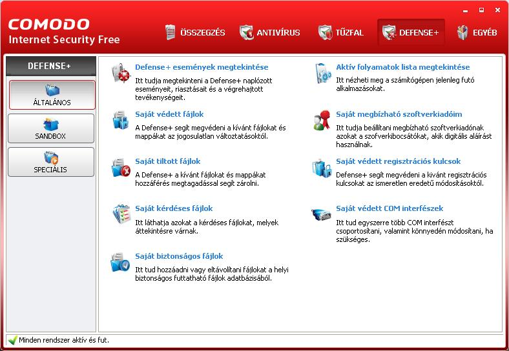Open Saját tiltott fájlok link

(x=167, y=161)
